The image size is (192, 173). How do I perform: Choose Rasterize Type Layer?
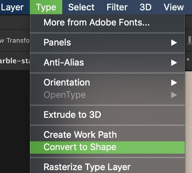tap(107, 167)
